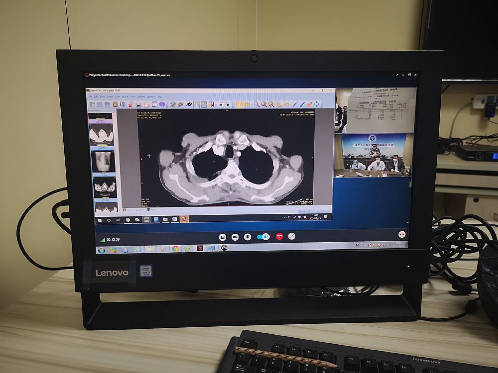498x373 pixels.
Task: Open the View menu
Action: [102, 96]
